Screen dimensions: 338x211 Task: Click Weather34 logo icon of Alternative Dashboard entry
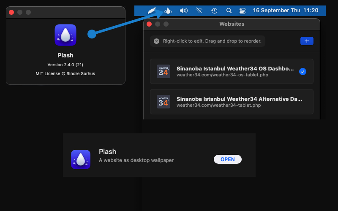coord(164,102)
